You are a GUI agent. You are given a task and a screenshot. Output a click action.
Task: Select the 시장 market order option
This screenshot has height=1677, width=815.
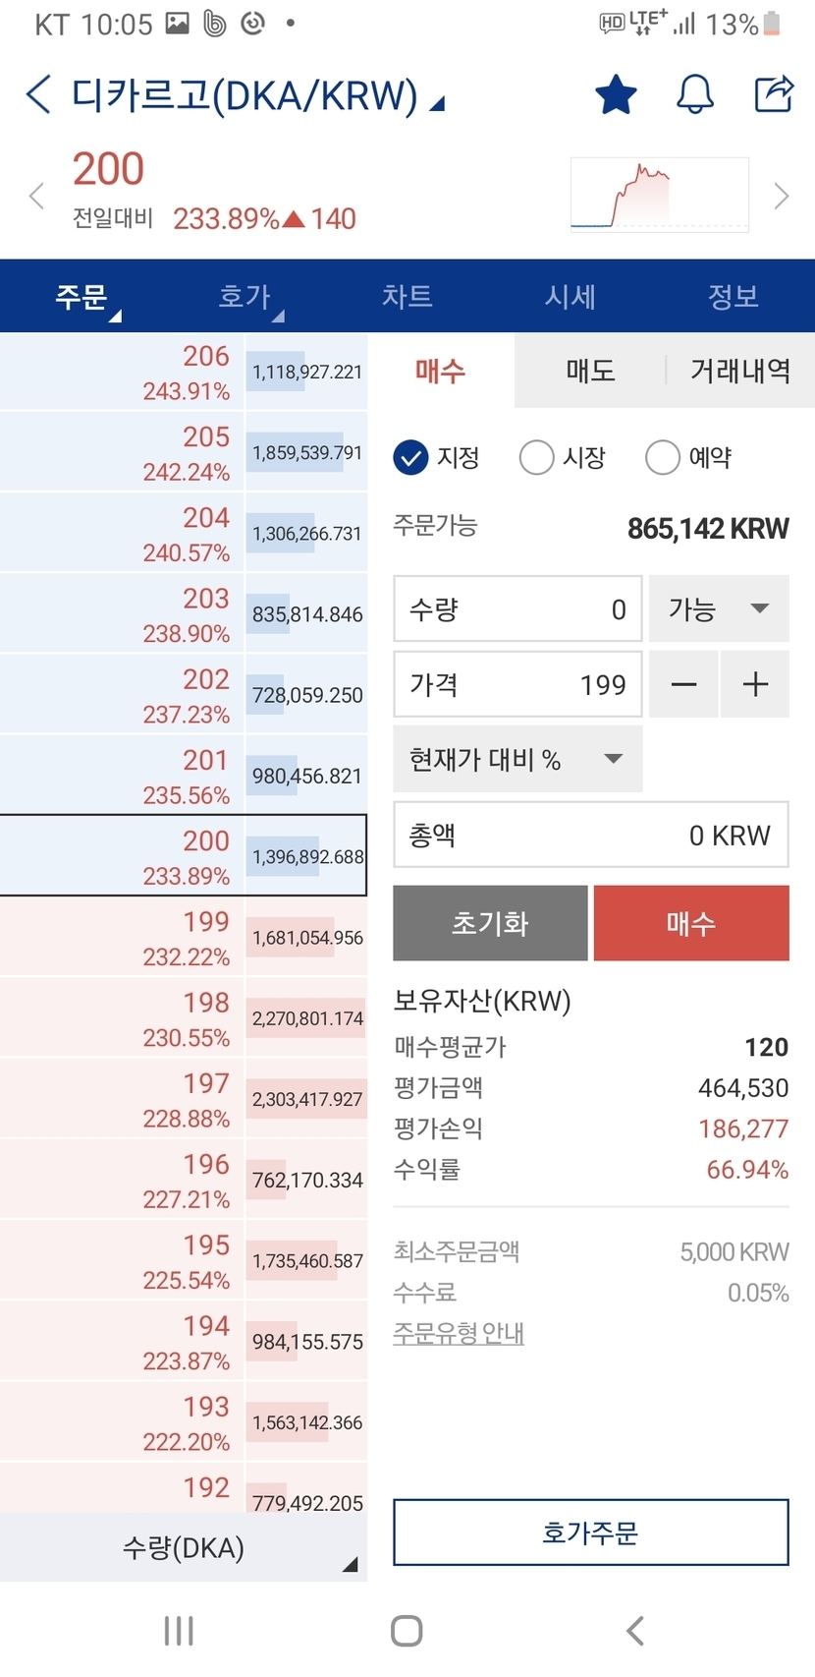click(537, 457)
